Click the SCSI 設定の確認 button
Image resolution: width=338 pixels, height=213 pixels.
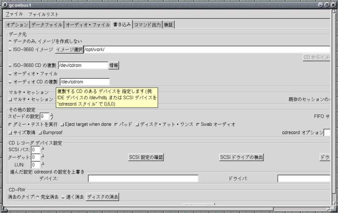coord(146,157)
